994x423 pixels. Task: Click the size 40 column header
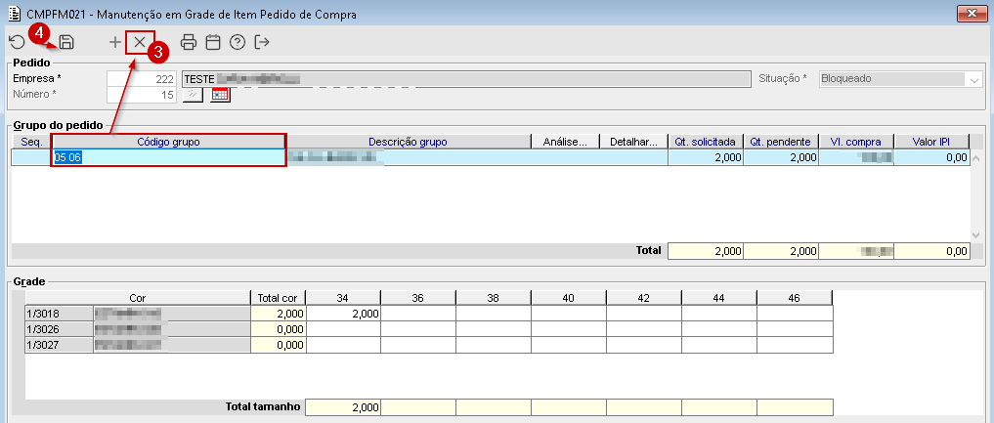point(569,298)
